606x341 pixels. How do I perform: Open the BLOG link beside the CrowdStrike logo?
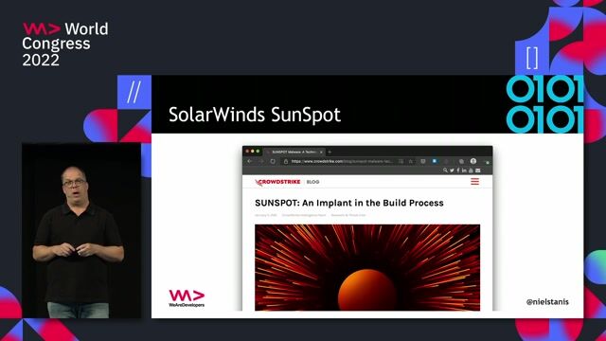(312, 182)
